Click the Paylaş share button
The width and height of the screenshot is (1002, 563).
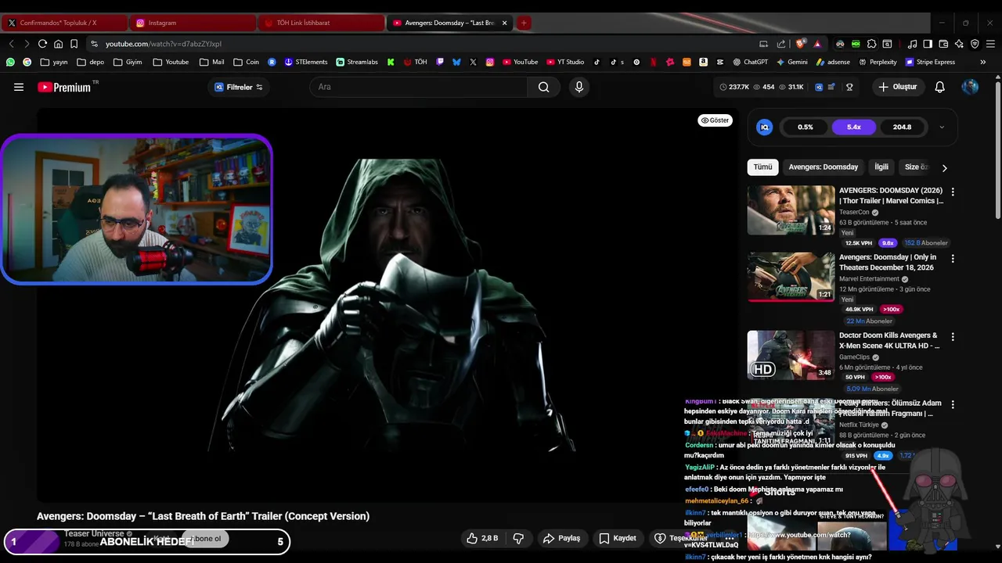coord(562,538)
